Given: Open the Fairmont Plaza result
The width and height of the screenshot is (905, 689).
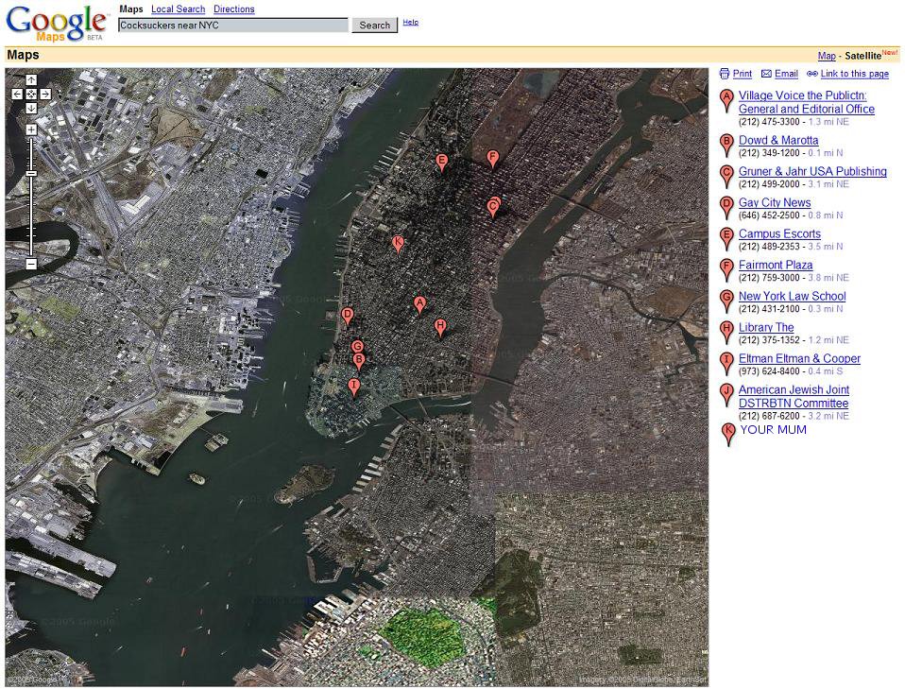Looking at the screenshot, I should 776,265.
